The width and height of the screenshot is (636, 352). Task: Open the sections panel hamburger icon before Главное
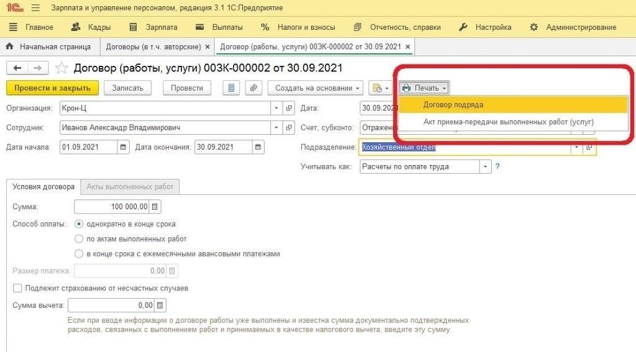coord(13,27)
